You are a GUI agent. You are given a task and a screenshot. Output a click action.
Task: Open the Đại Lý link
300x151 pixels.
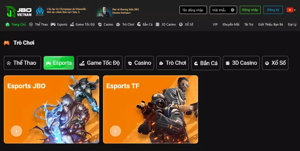pos(292,25)
